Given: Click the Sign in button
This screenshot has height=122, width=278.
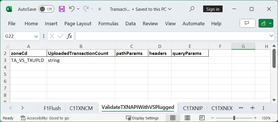Looking at the screenshot, I should (213, 9).
